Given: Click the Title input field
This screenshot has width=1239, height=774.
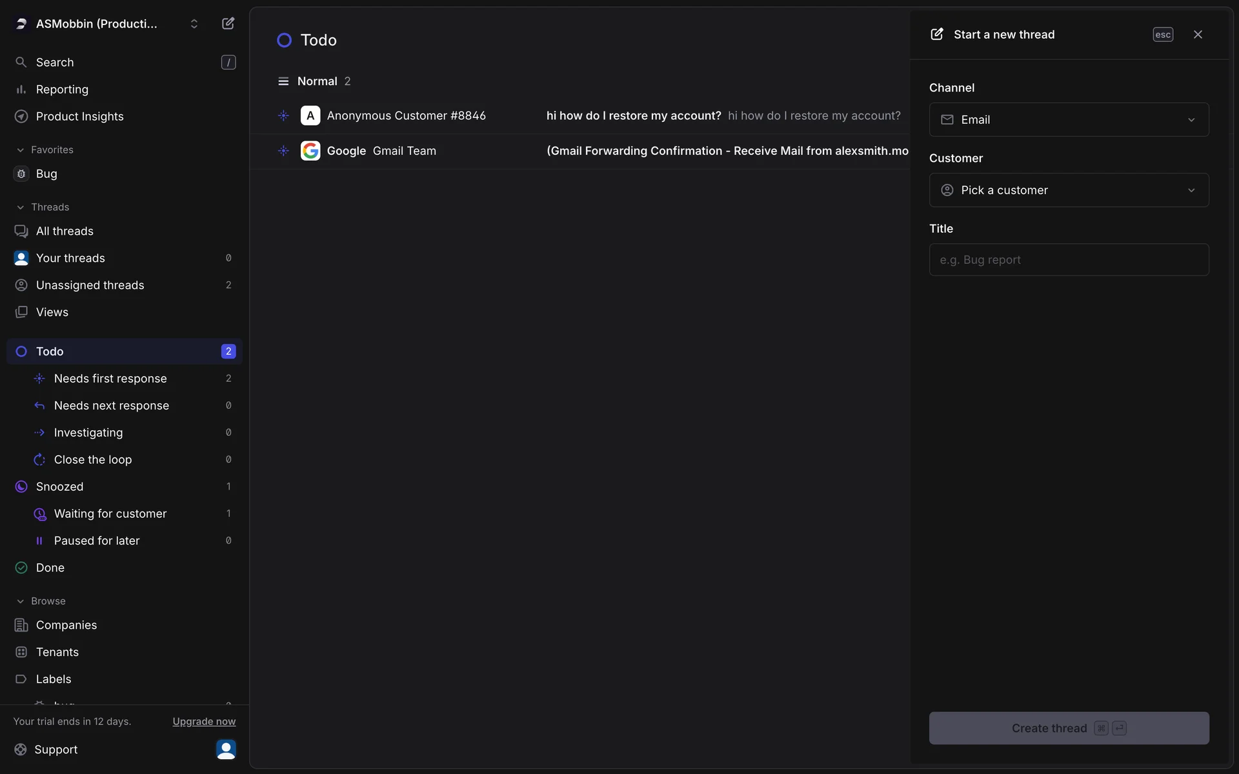Looking at the screenshot, I should (x=1069, y=260).
